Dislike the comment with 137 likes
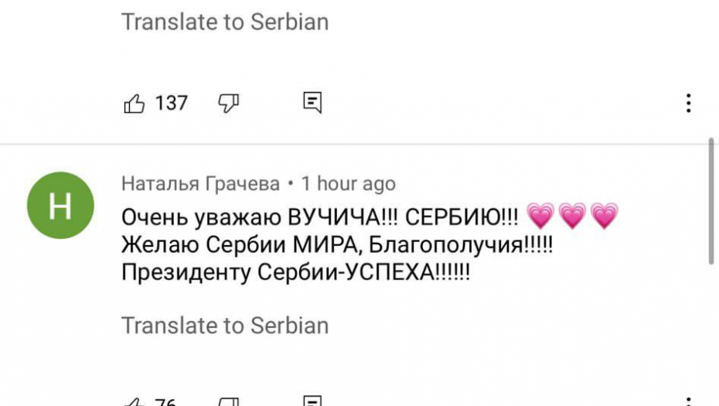The width and height of the screenshot is (719, 406). click(x=228, y=103)
